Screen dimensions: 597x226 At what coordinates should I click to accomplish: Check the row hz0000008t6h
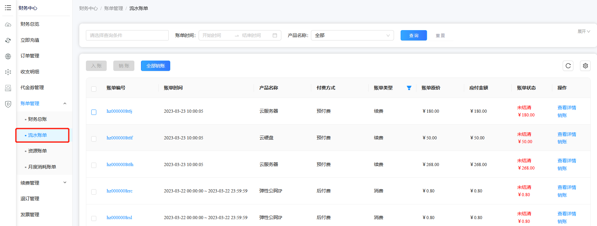(94, 165)
